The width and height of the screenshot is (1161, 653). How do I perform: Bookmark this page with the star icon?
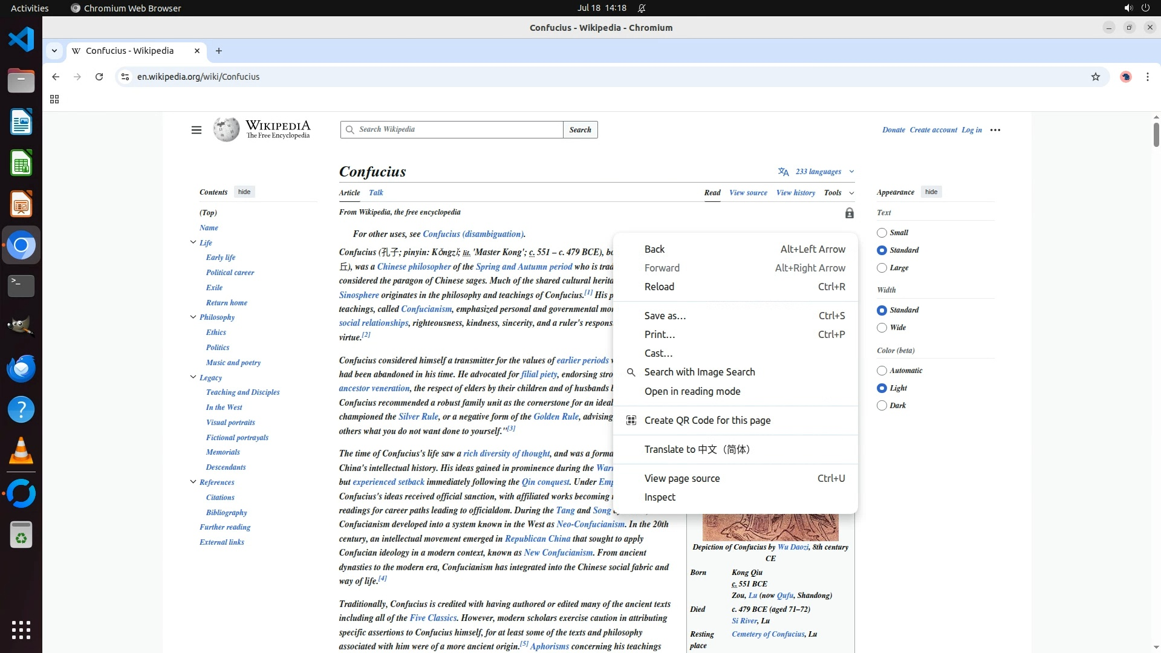(1095, 77)
